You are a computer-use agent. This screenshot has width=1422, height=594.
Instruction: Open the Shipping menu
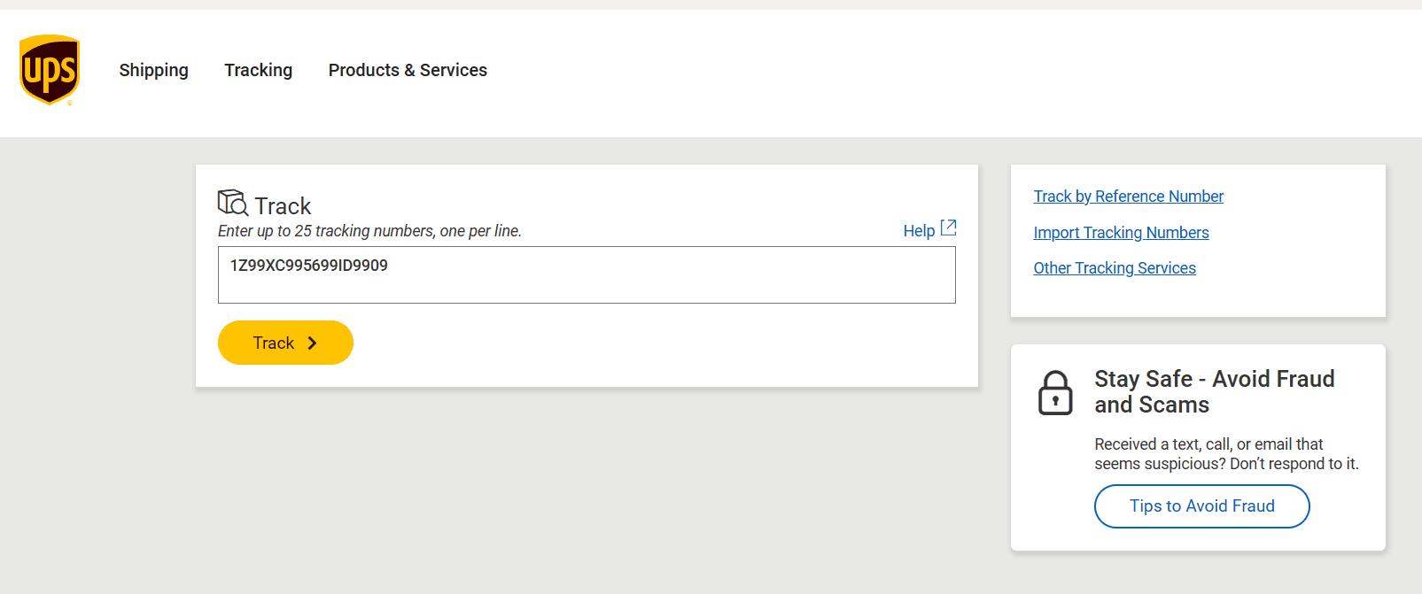click(154, 70)
